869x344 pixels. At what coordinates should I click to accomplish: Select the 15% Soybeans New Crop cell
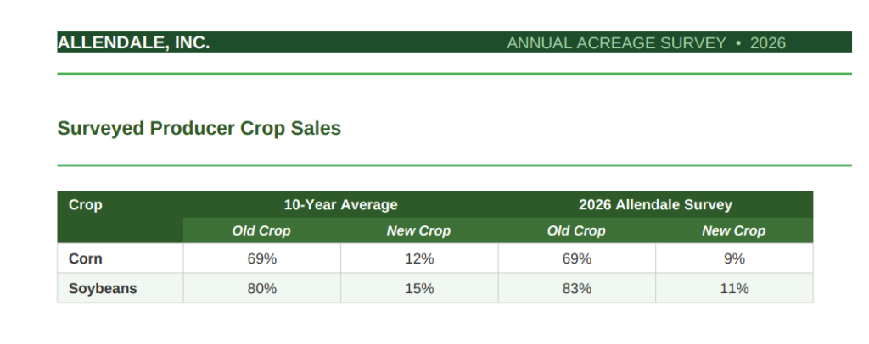pyautogui.click(x=418, y=288)
